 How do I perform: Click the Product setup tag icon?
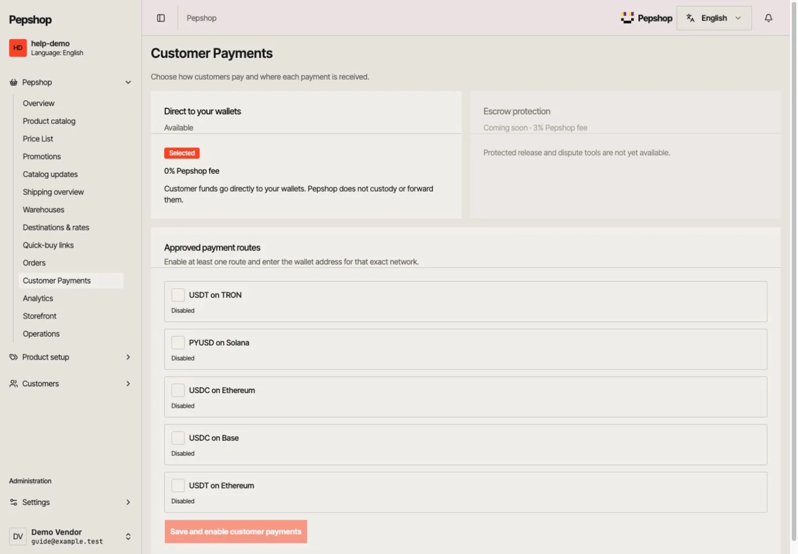[x=13, y=357]
